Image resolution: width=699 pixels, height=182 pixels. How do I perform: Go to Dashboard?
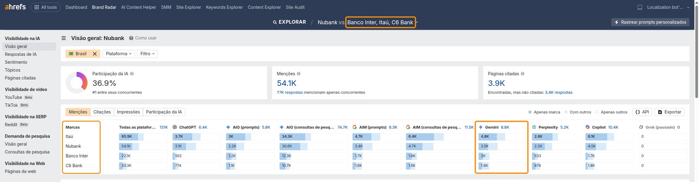[x=76, y=7]
